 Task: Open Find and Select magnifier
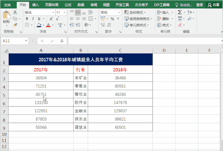[189, 19]
